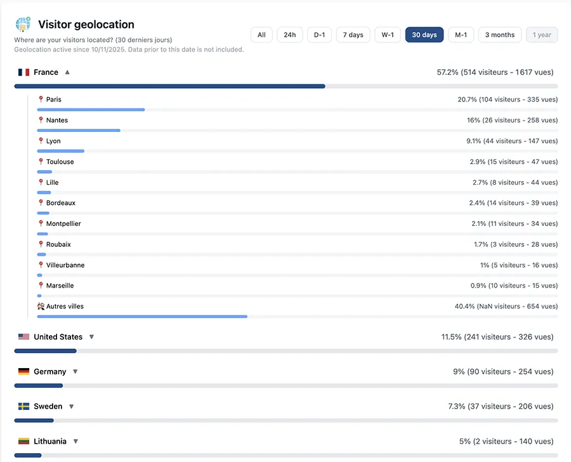Click the United States flag icon

(x=24, y=337)
